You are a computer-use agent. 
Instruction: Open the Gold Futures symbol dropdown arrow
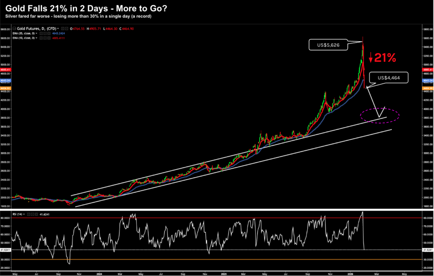pos(58,28)
